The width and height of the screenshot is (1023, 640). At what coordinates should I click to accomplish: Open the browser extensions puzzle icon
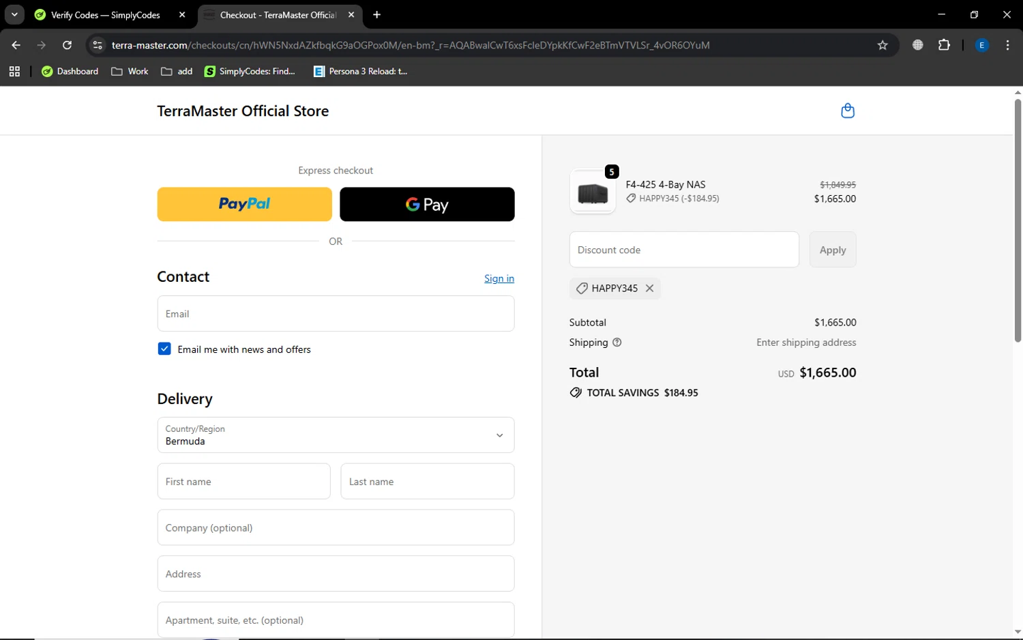[x=944, y=45]
